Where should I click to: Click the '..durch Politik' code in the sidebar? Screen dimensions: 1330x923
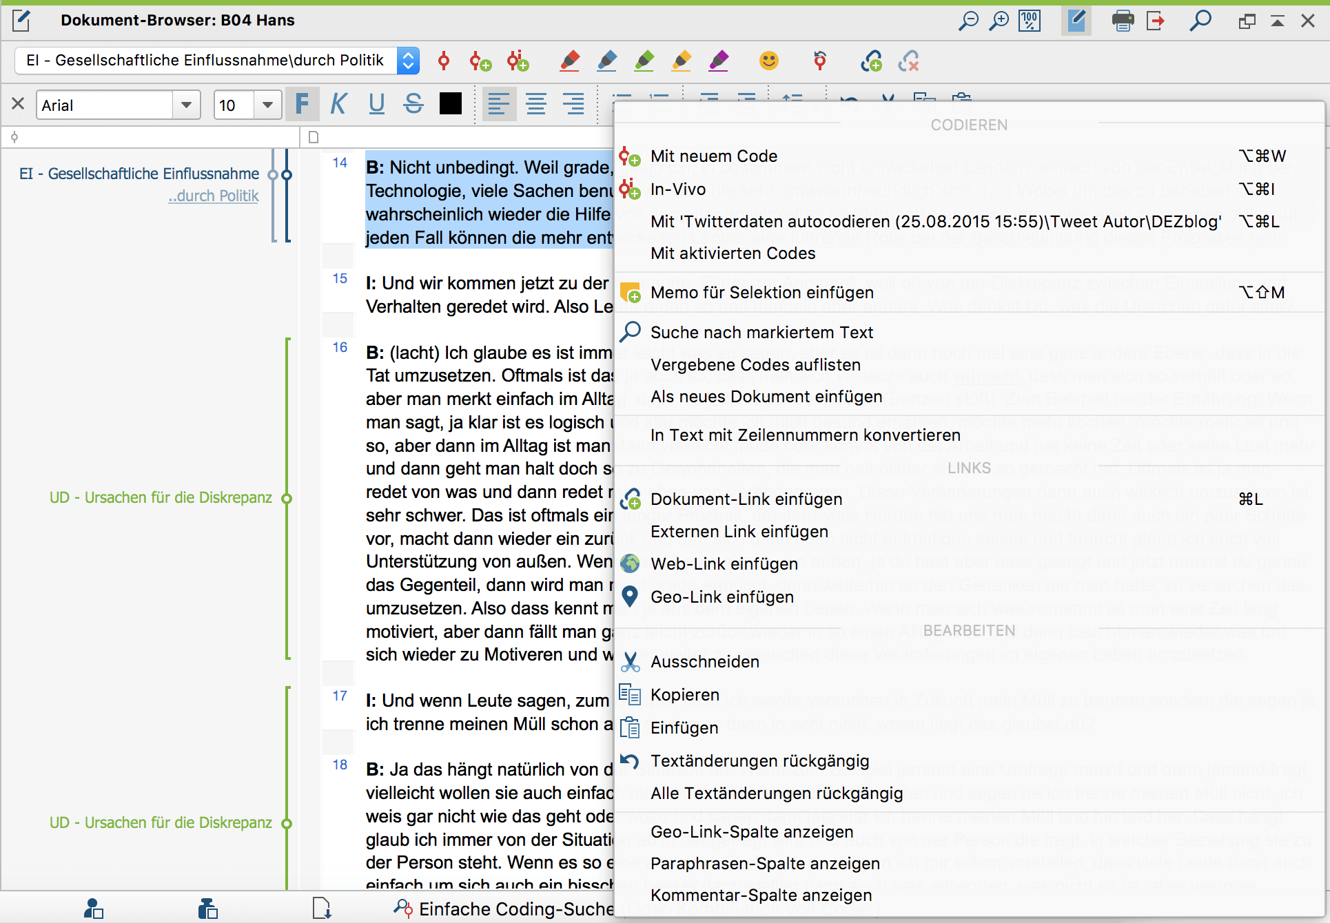click(x=213, y=196)
